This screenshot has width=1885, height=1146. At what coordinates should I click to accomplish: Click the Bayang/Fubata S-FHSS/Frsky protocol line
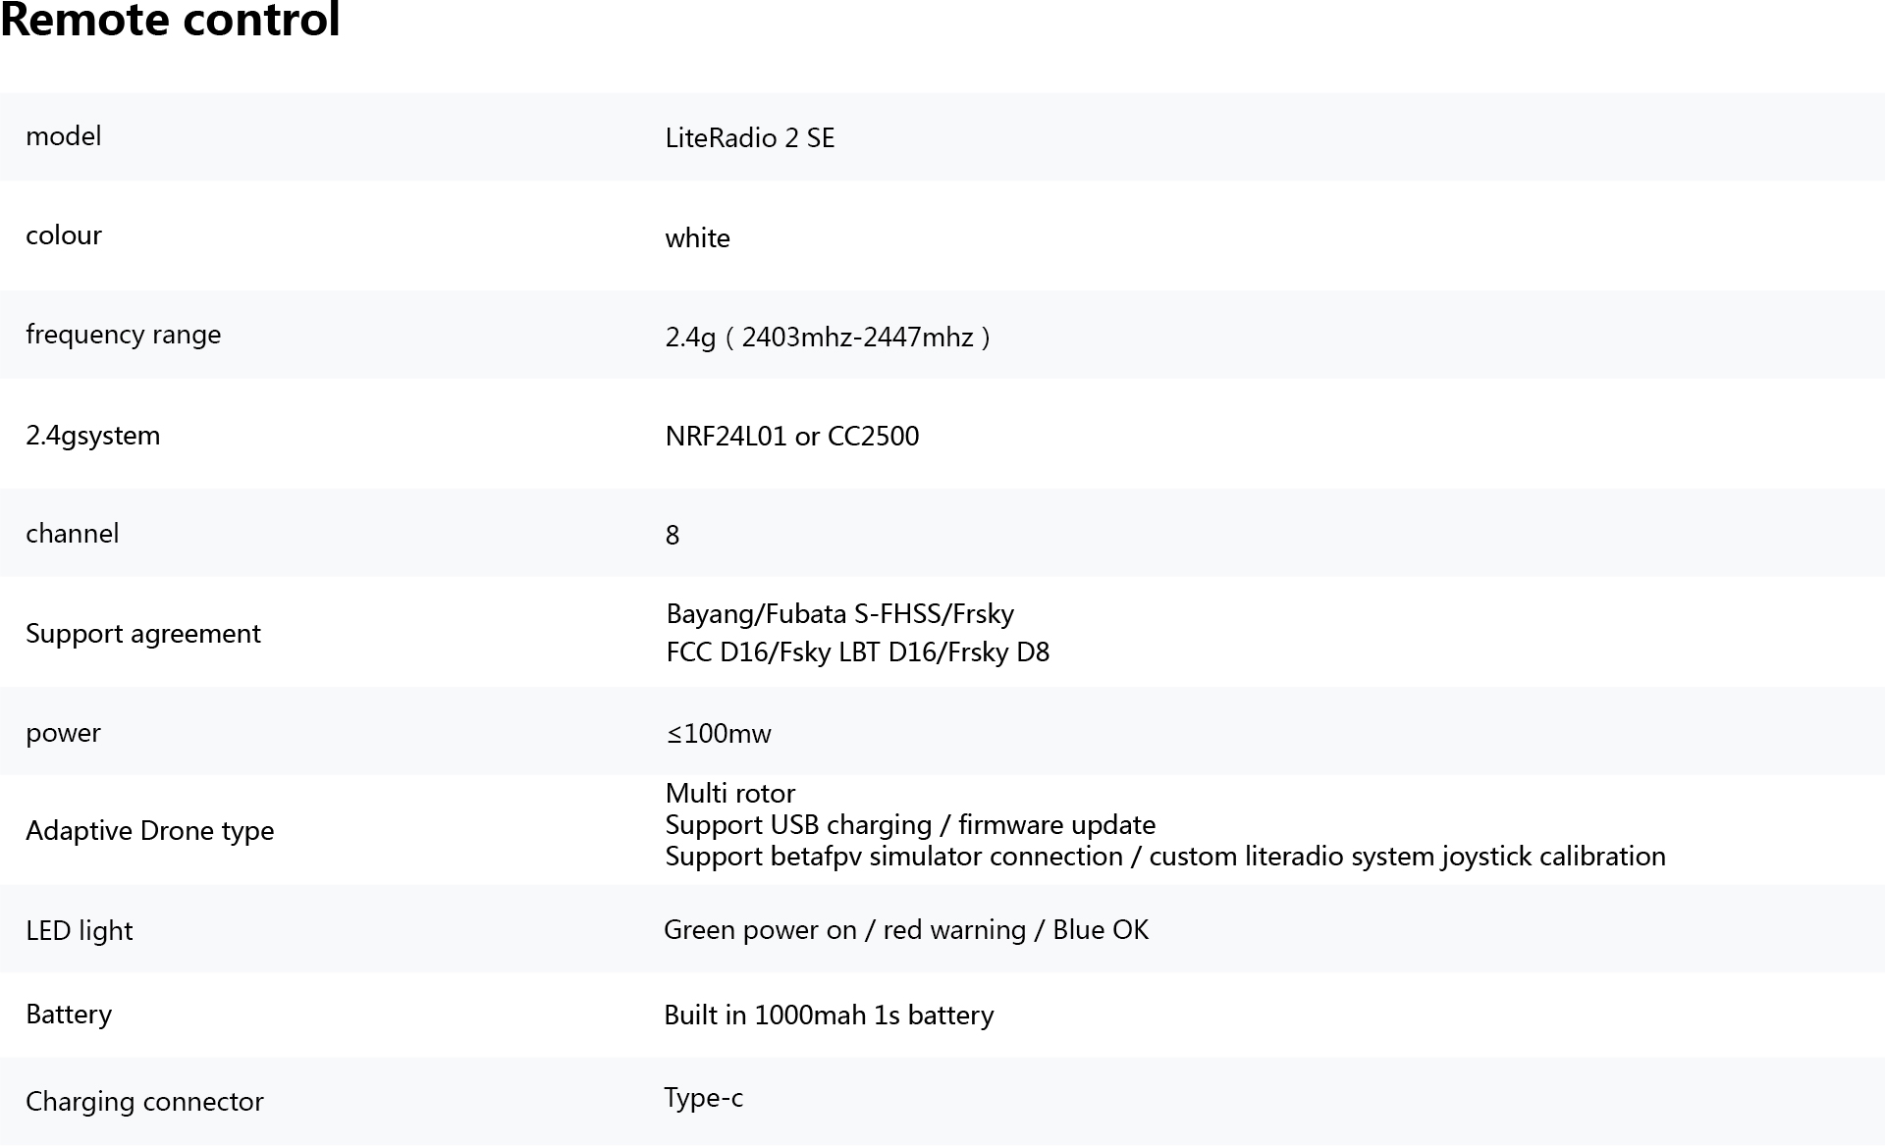click(840, 614)
